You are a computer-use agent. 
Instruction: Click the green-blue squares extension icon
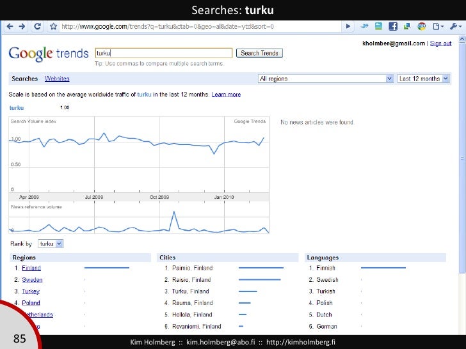click(407, 26)
